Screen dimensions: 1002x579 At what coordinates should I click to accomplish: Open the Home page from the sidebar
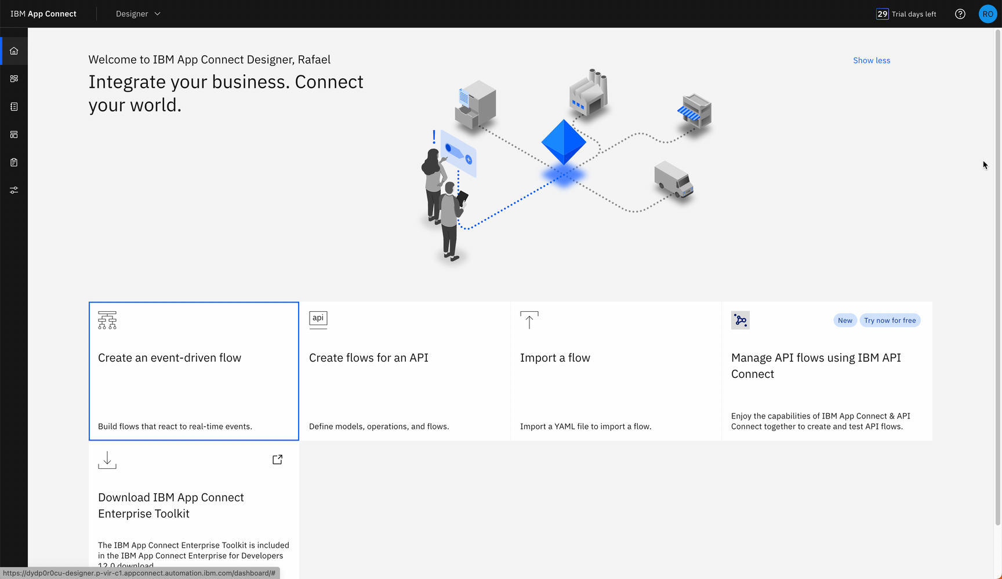(14, 50)
